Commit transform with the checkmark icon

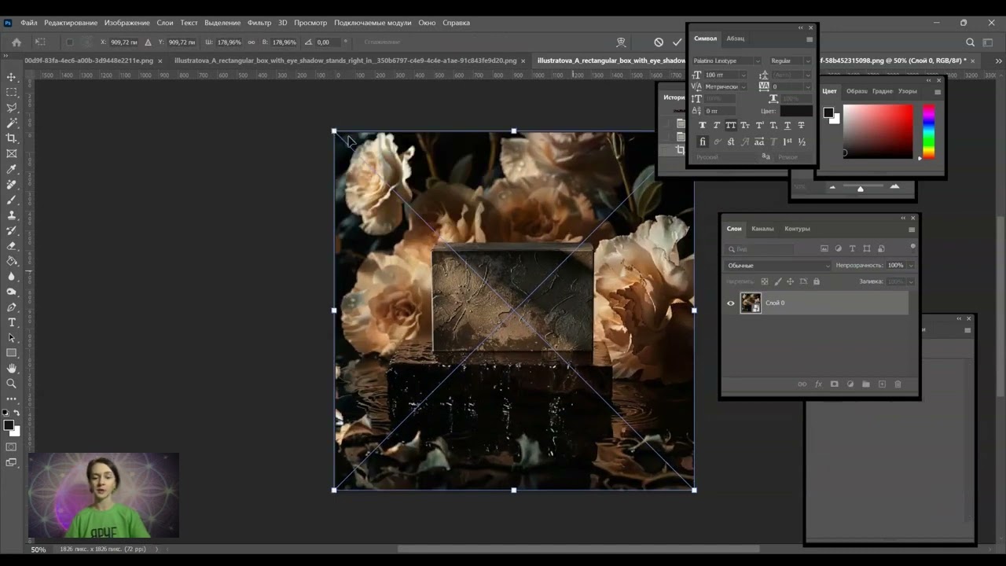pos(677,42)
